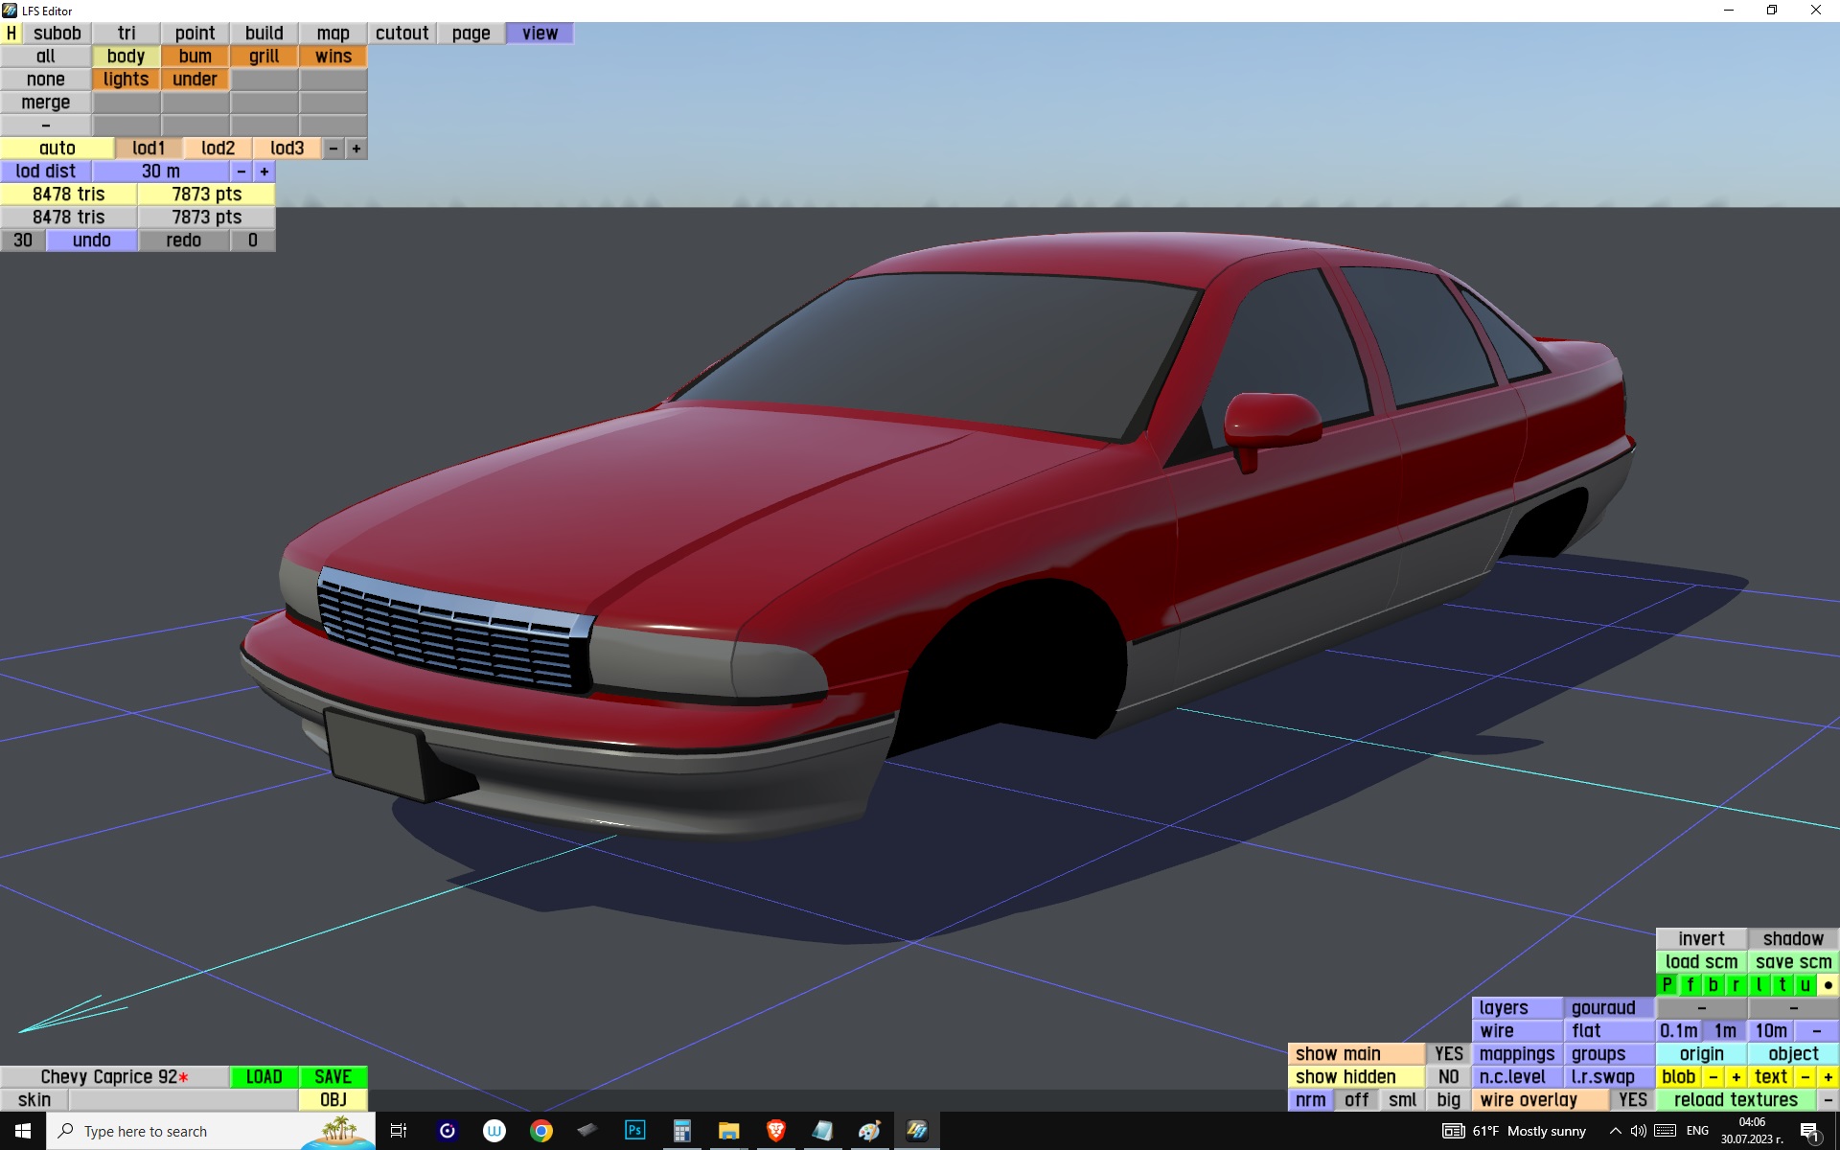Click reload textures button
Image resolution: width=1840 pixels, height=1150 pixels.
[x=1736, y=1100]
